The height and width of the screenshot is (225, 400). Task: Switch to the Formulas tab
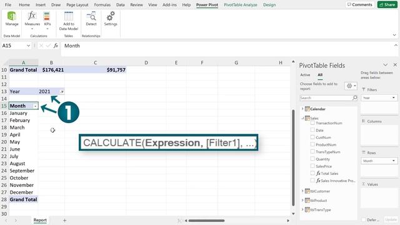click(x=102, y=4)
